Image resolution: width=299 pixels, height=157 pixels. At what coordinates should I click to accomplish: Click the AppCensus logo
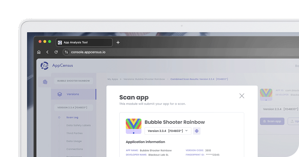[x=57, y=66]
